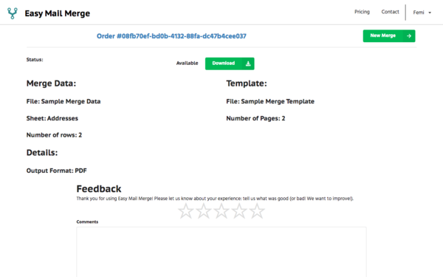443x277 pixels.
Task: Rate five stars in Feedback
Action: pyautogui.click(x=257, y=211)
